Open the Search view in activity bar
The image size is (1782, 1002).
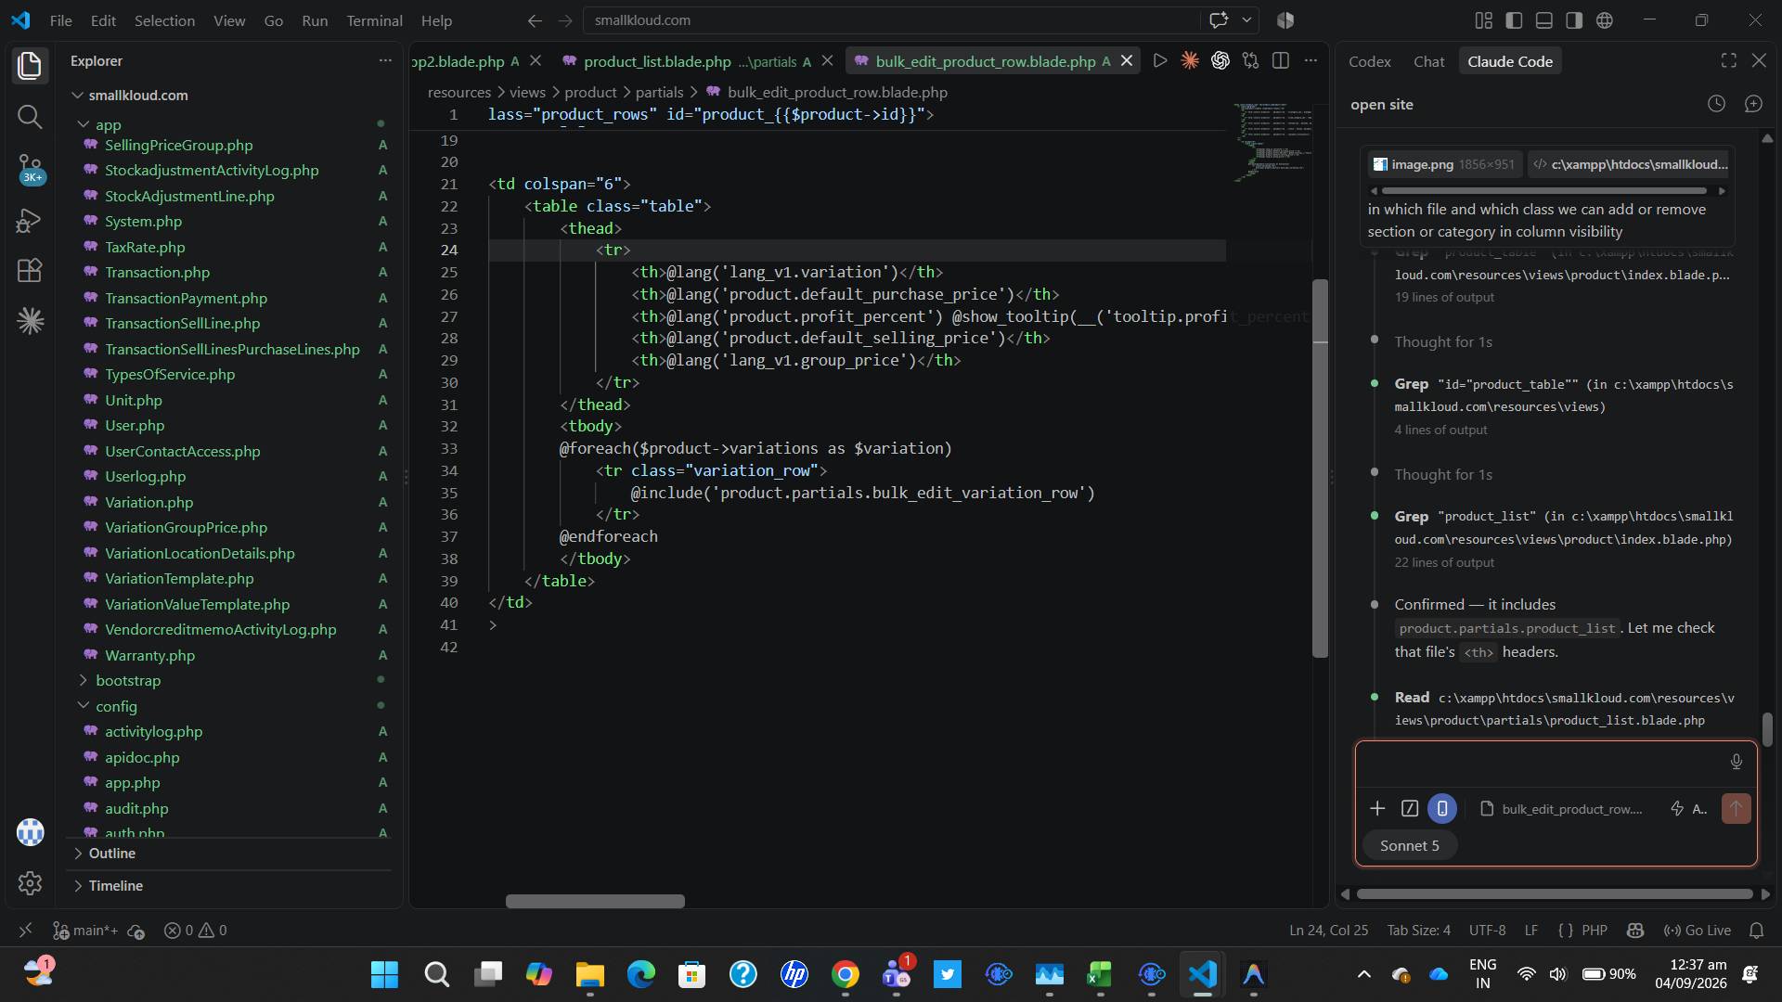30,117
